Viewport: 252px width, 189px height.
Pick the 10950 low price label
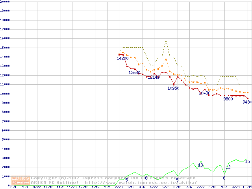click(x=173, y=88)
